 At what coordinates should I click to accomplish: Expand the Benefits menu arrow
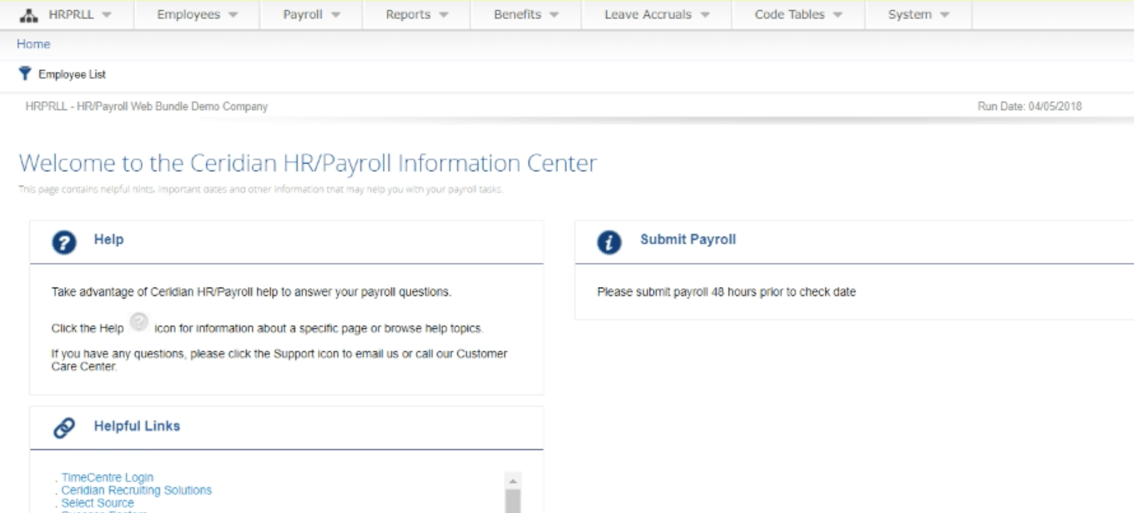pos(554,15)
